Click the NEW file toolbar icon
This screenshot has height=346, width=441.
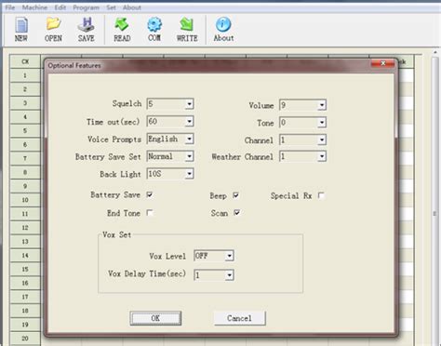click(21, 30)
